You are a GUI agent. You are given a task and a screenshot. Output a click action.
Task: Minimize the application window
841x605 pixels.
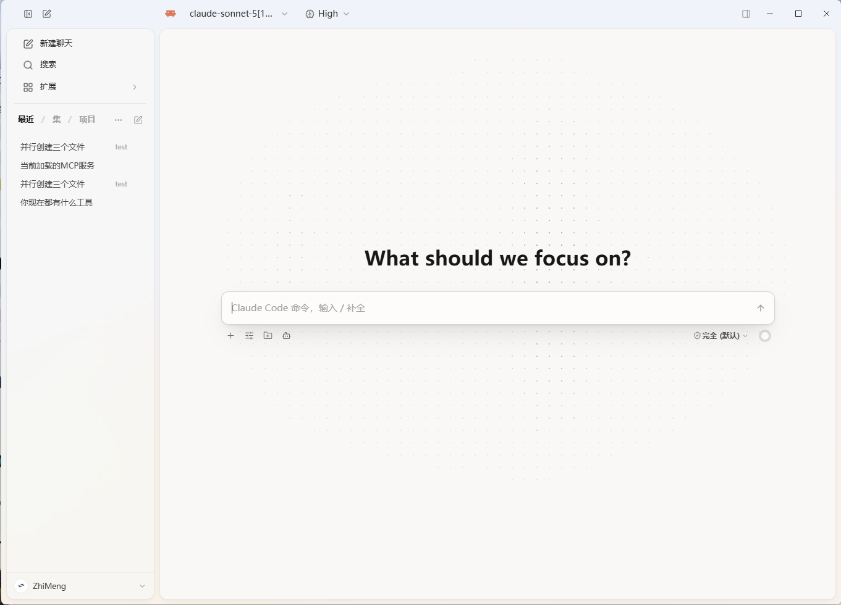click(x=770, y=14)
